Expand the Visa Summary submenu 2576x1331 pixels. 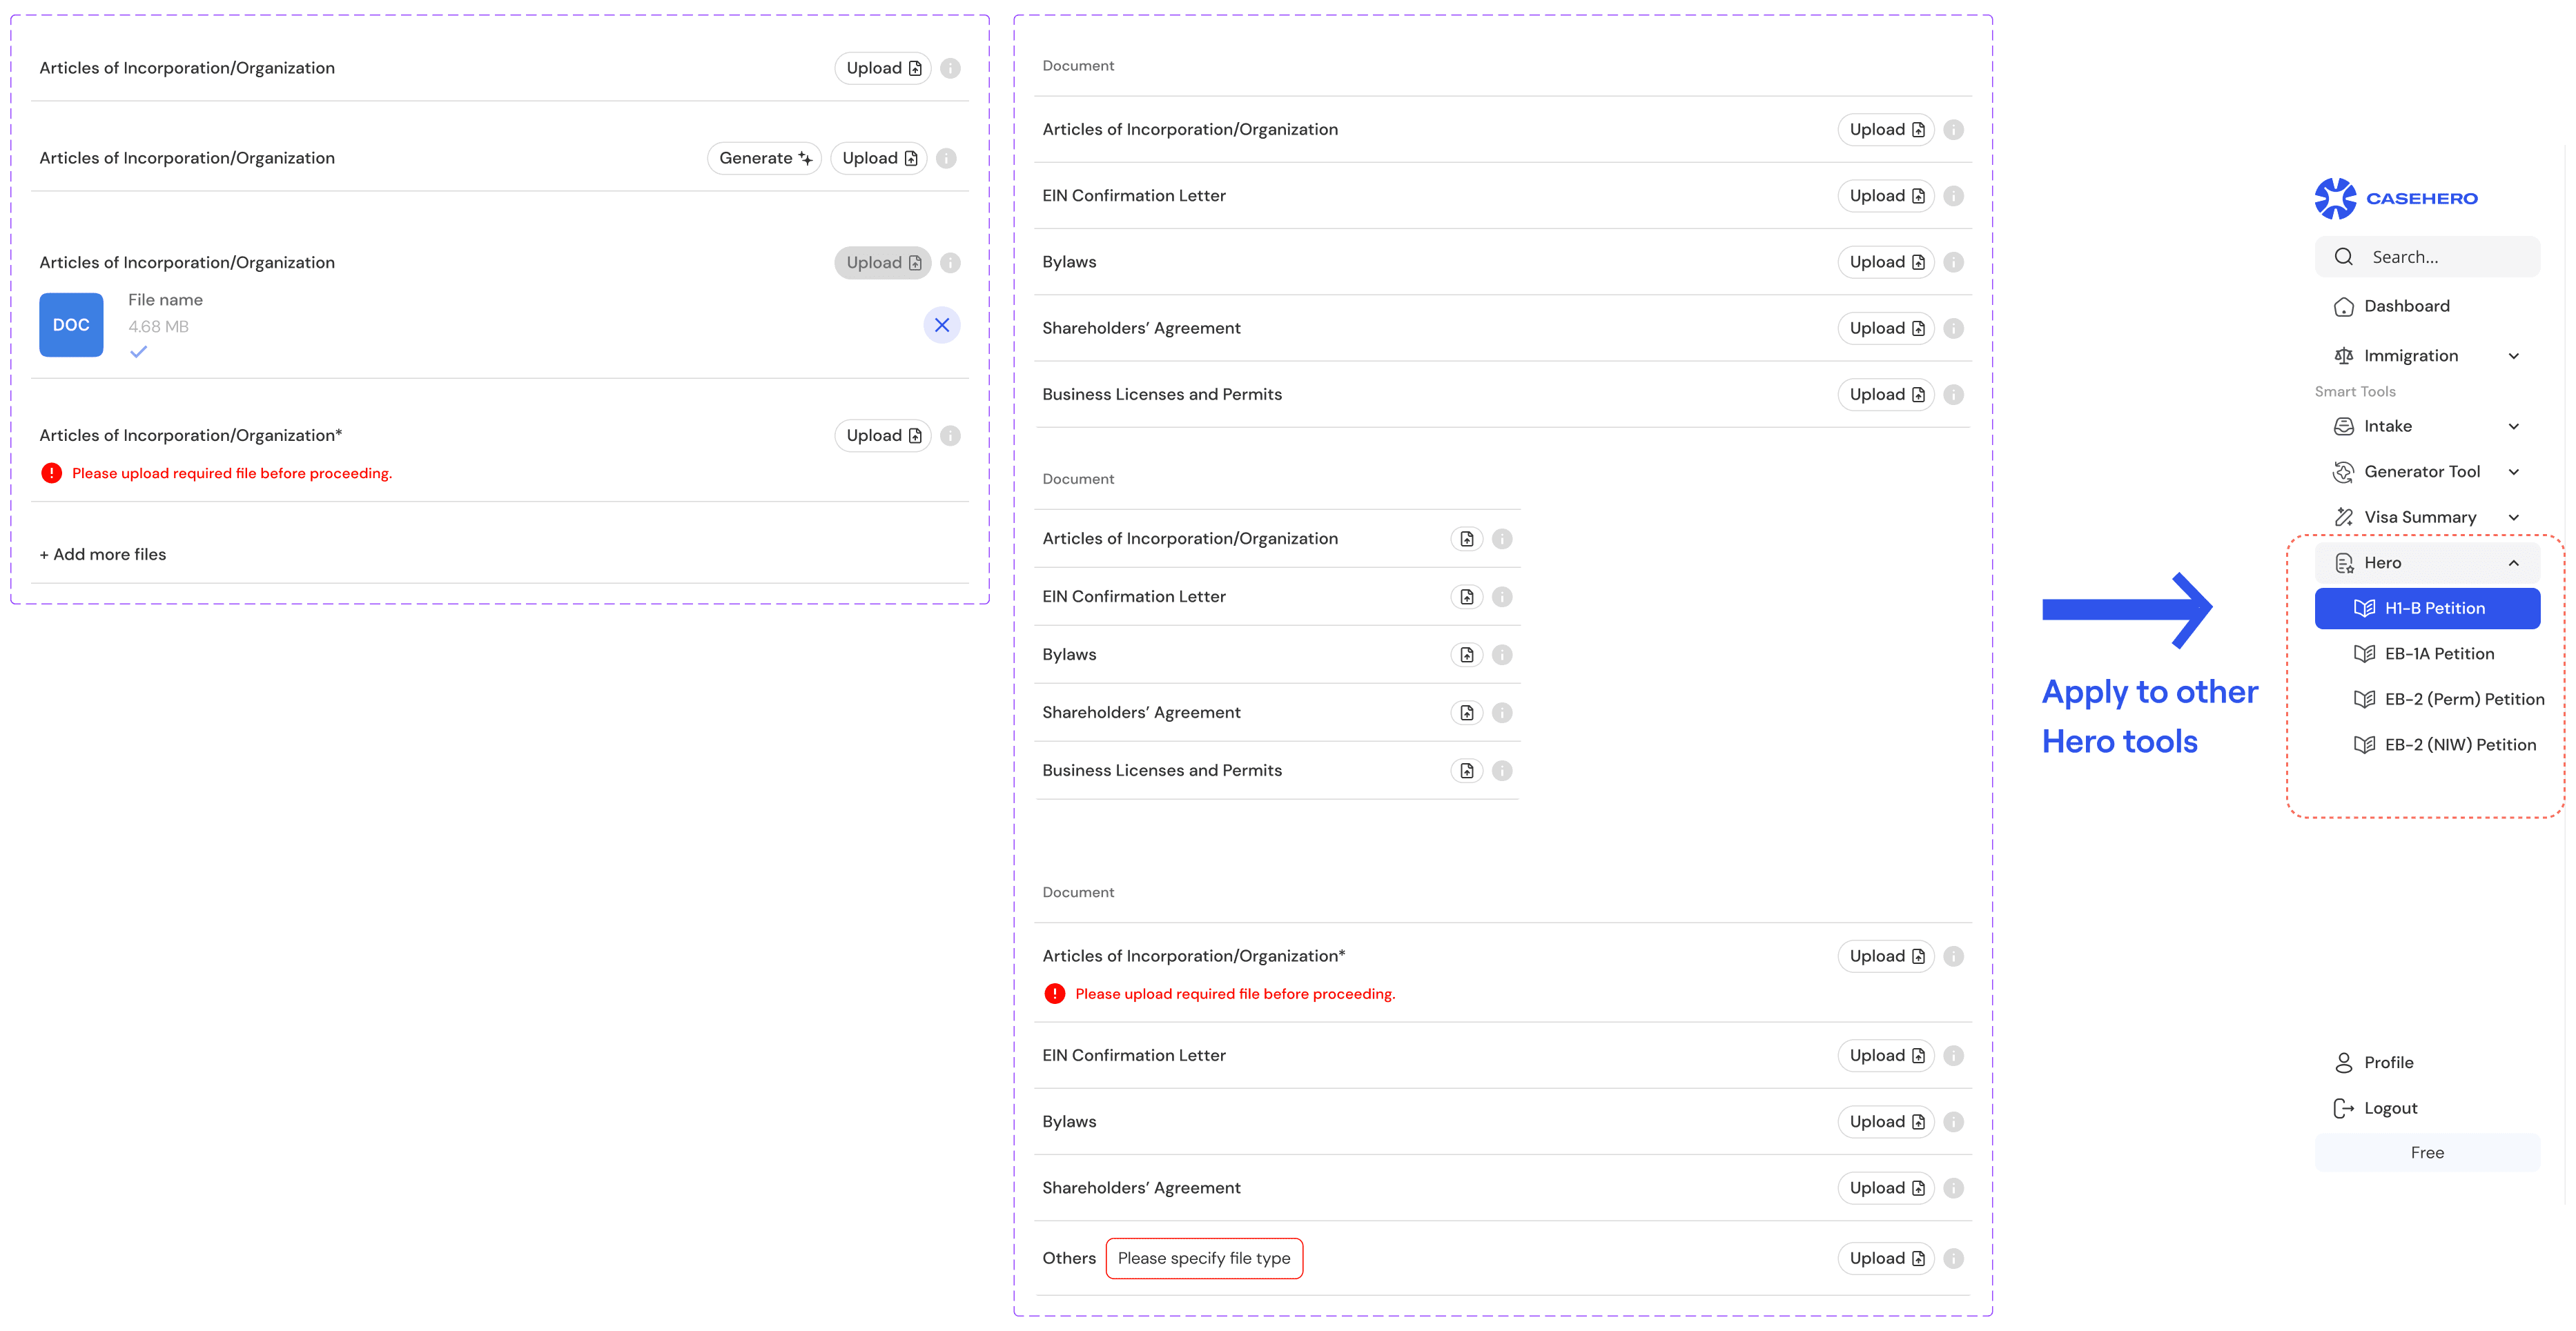click(2513, 517)
